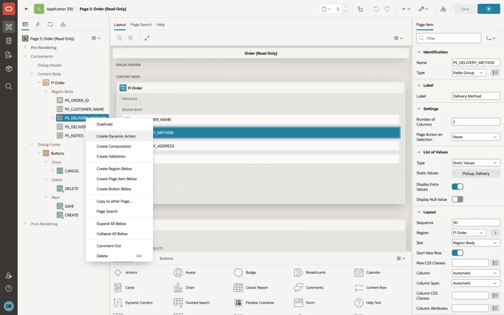Switch to the Processing tab icon

51,25
